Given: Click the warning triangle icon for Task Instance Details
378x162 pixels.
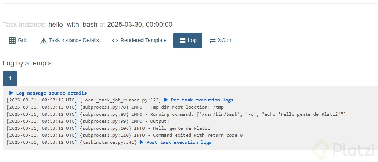Looking at the screenshot, I should click(44, 40).
